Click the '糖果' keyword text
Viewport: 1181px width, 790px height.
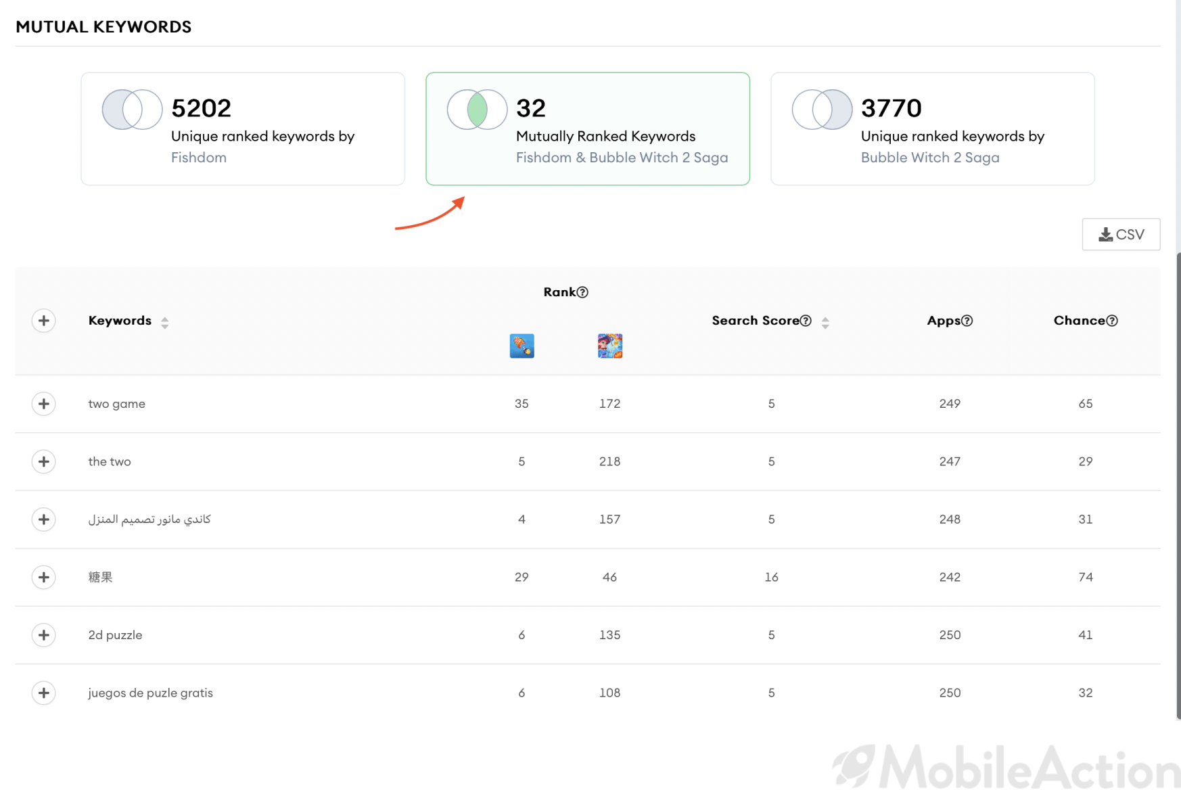pyautogui.click(x=100, y=577)
